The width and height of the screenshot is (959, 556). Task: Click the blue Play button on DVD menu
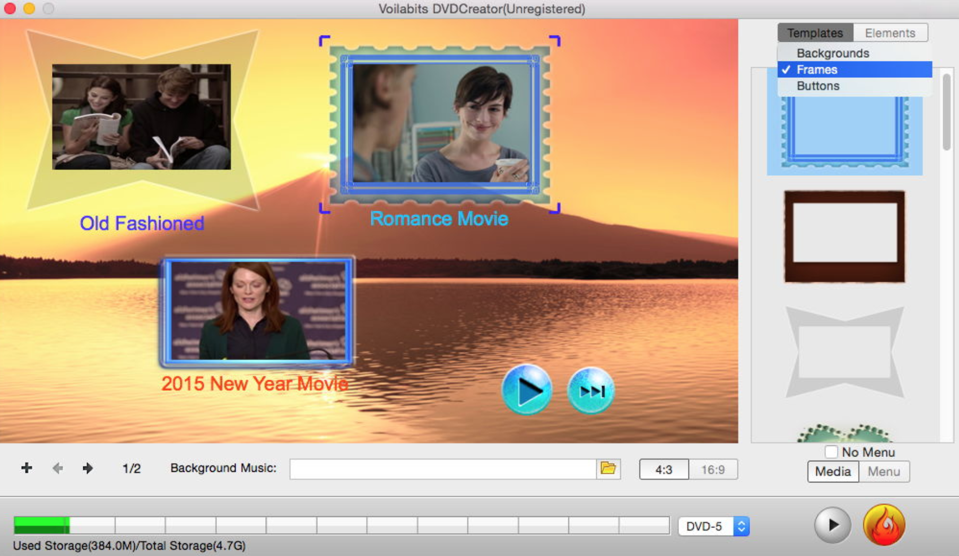(x=527, y=390)
